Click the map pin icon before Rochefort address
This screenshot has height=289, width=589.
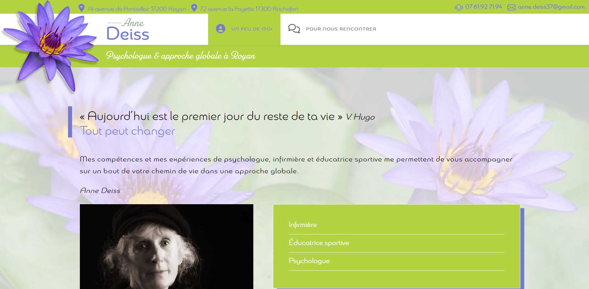point(194,8)
